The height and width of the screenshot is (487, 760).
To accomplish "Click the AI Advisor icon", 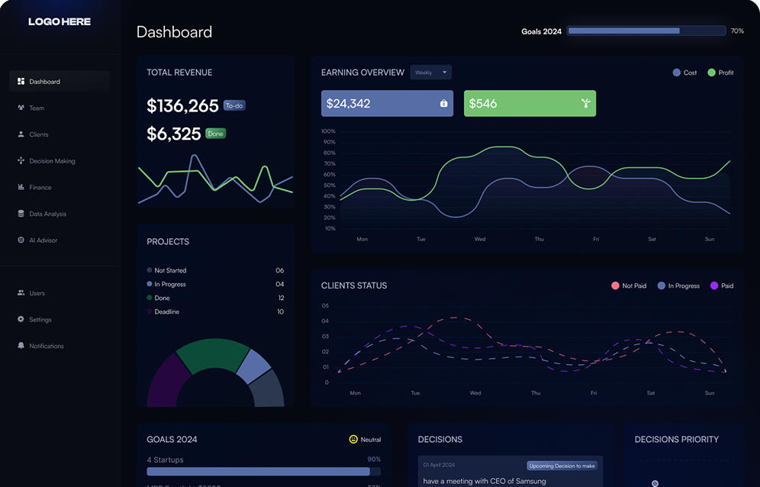I will (21, 240).
